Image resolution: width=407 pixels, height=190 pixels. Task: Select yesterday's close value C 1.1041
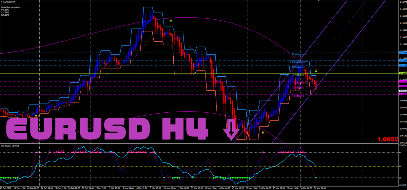click(6, 15)
